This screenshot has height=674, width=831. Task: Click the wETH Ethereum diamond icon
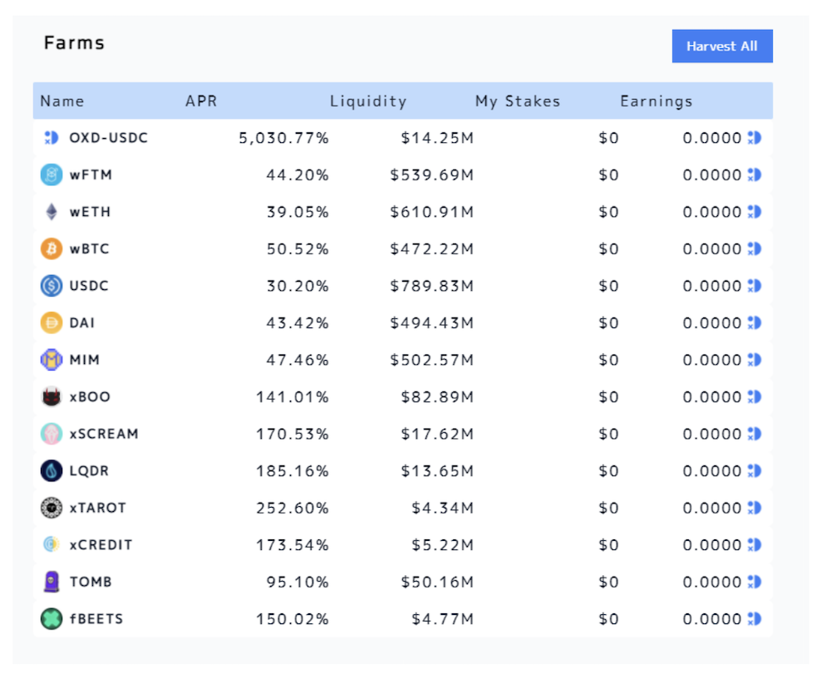click(52, 212)
